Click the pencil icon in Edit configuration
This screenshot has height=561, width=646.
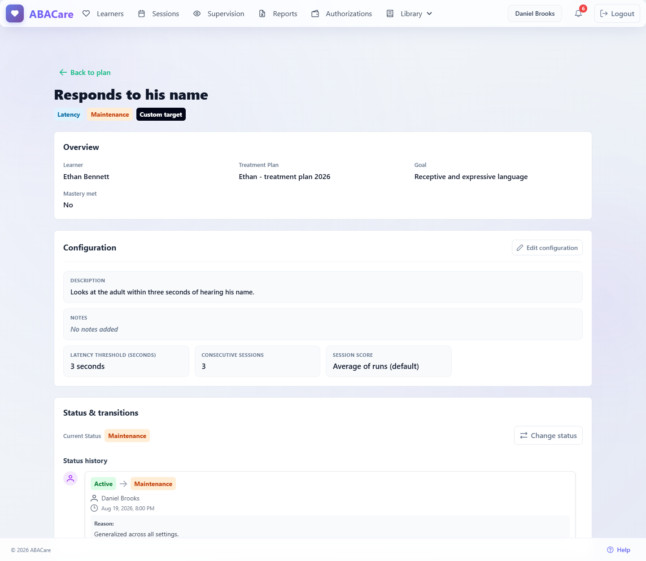(x=520, y=248)
